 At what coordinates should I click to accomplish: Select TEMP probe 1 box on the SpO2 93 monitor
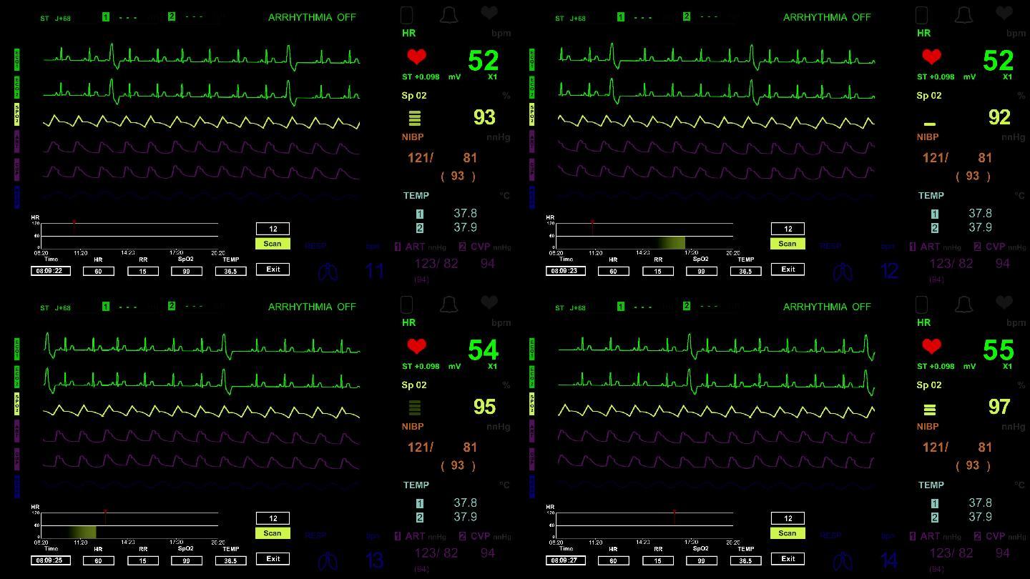point(420,214)
